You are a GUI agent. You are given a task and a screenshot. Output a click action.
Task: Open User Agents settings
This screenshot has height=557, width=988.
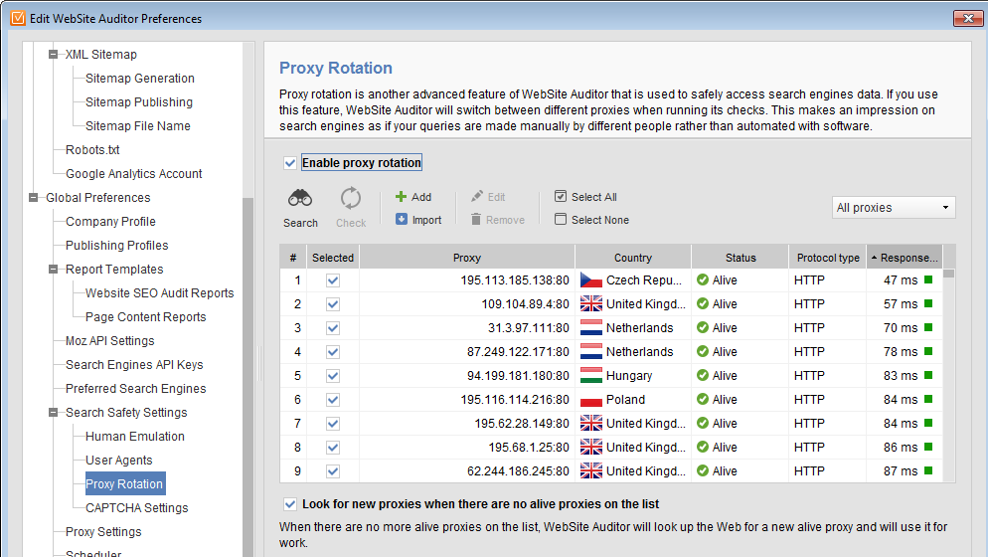coord(118,461)
